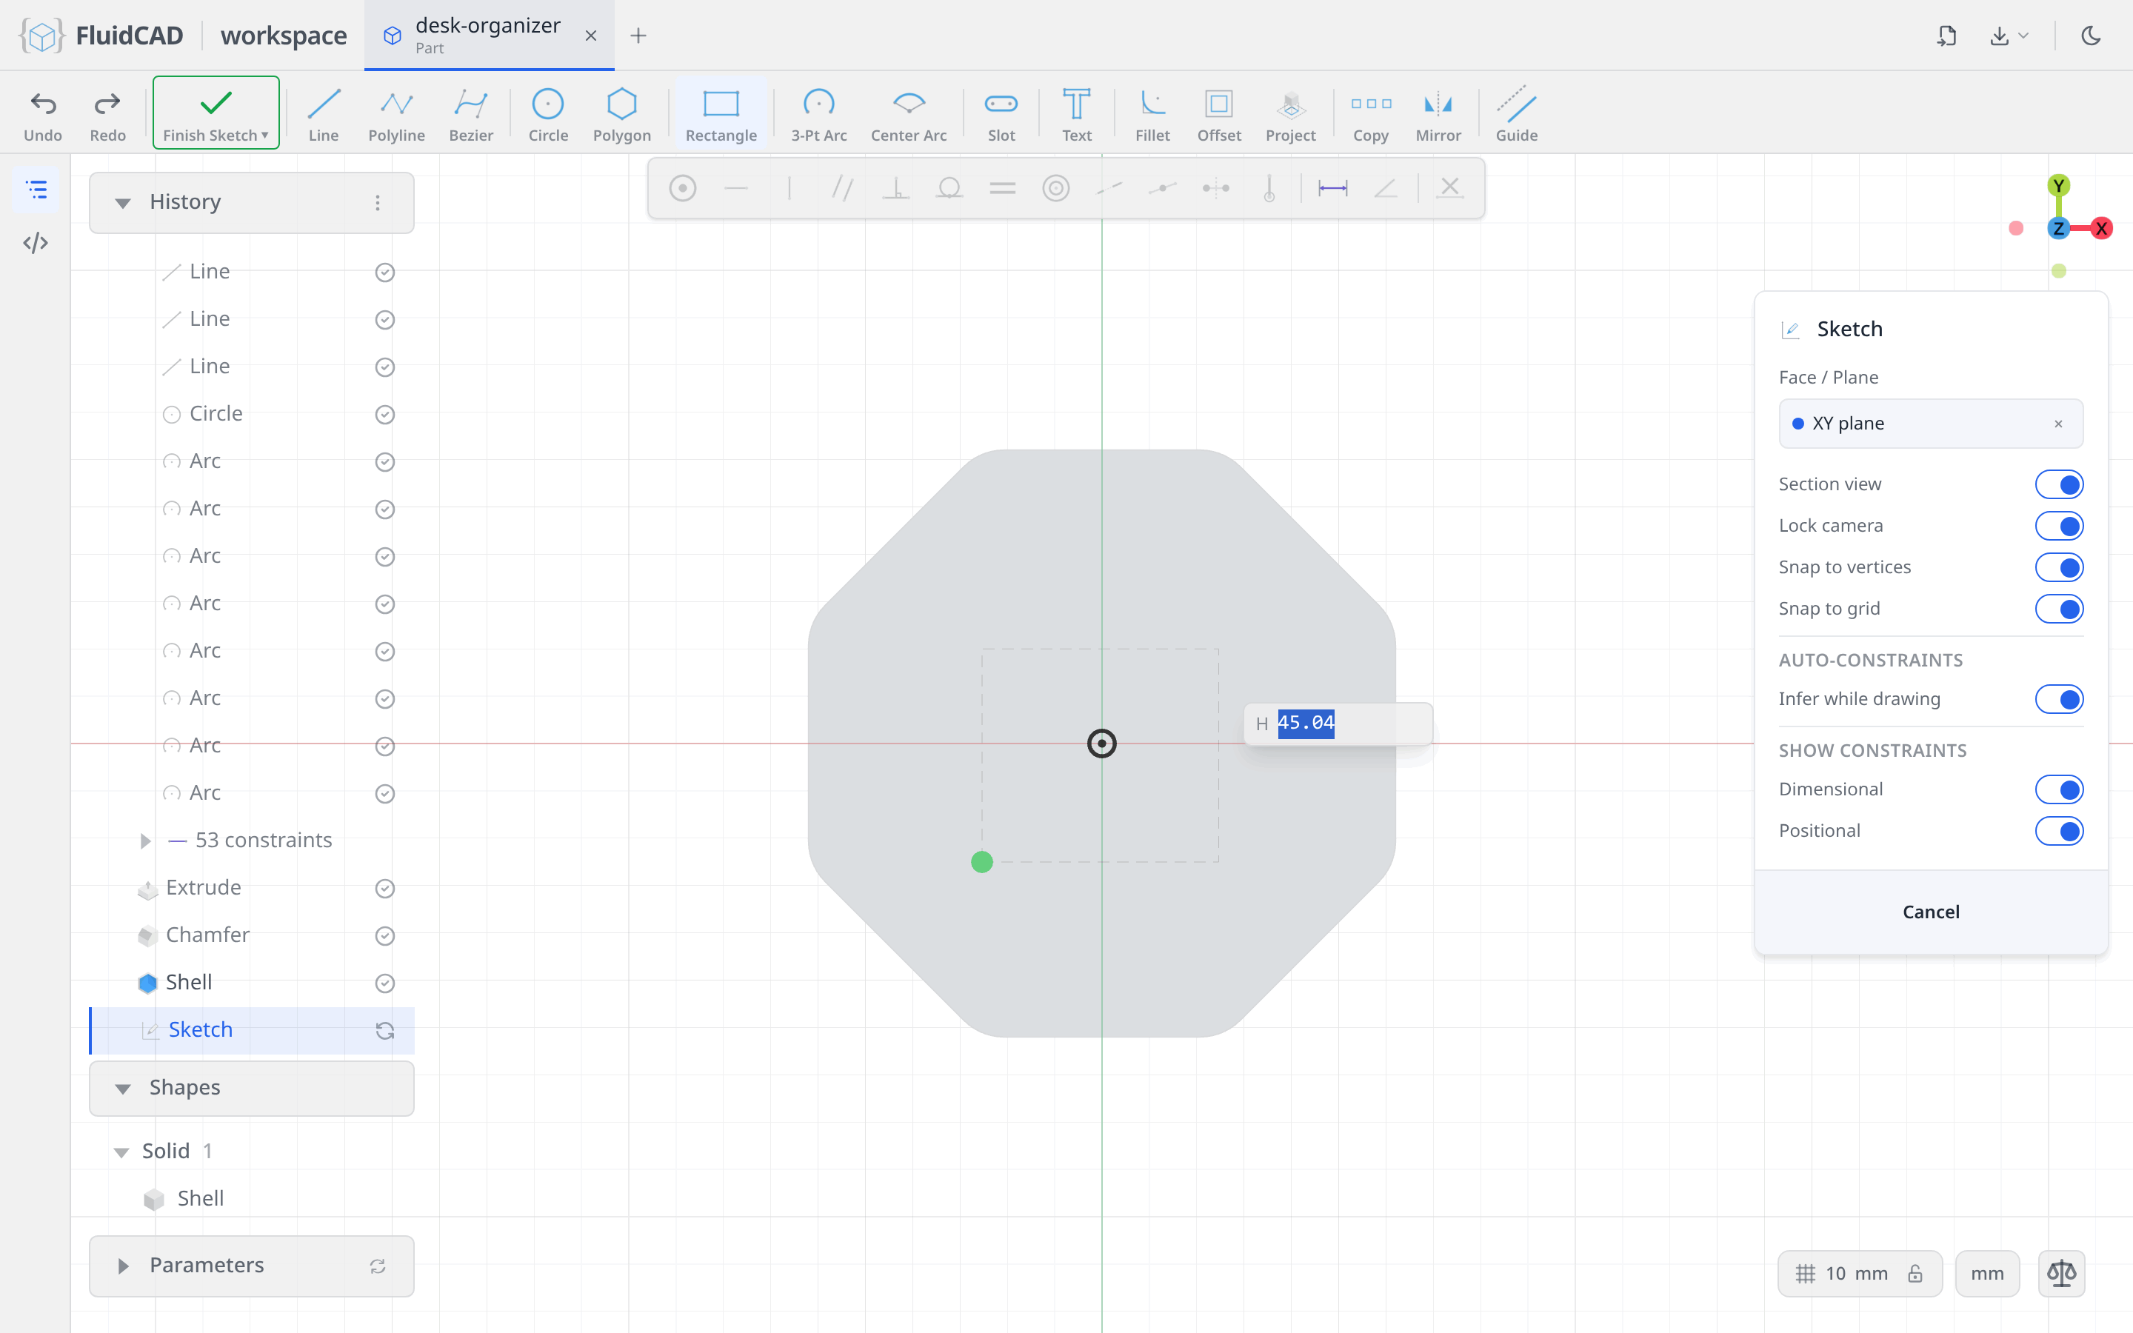Select the Circle tool
Viewport: 2133px width, 1333px height.
click(x=547, y=115)
